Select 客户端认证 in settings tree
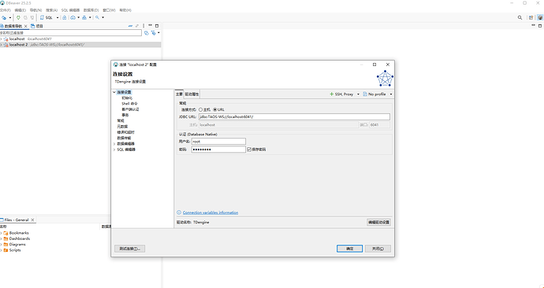544x288 pixels. (130, 109)
